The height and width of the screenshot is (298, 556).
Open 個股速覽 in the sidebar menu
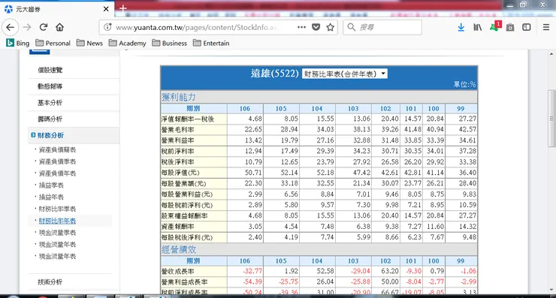[x=50, y=70]
